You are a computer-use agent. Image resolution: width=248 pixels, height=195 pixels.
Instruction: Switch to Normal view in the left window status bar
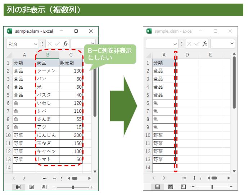(18, 187)
